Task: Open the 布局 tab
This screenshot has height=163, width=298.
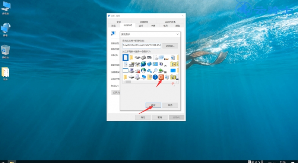Action: [x=165, y=26]
